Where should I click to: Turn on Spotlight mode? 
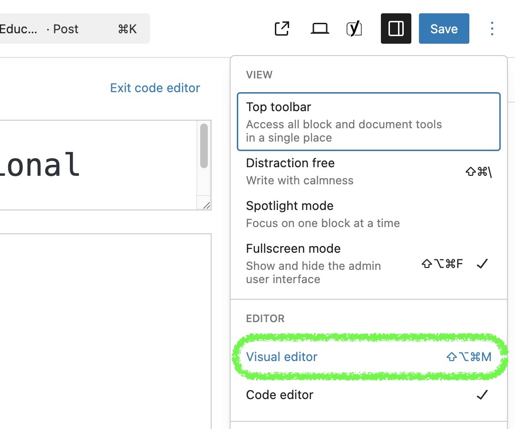[369, 214]
